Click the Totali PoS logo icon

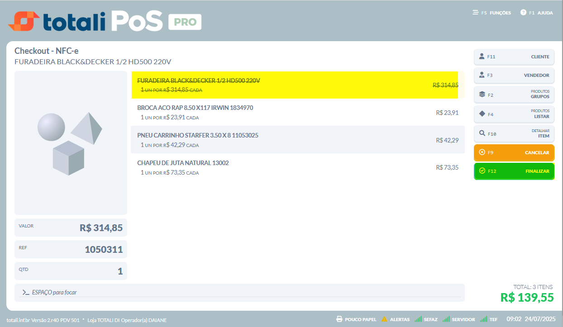(24, 21)
